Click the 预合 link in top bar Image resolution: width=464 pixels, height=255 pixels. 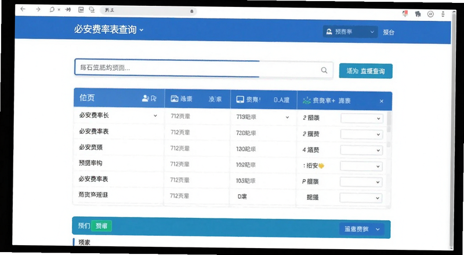point(389,32)
